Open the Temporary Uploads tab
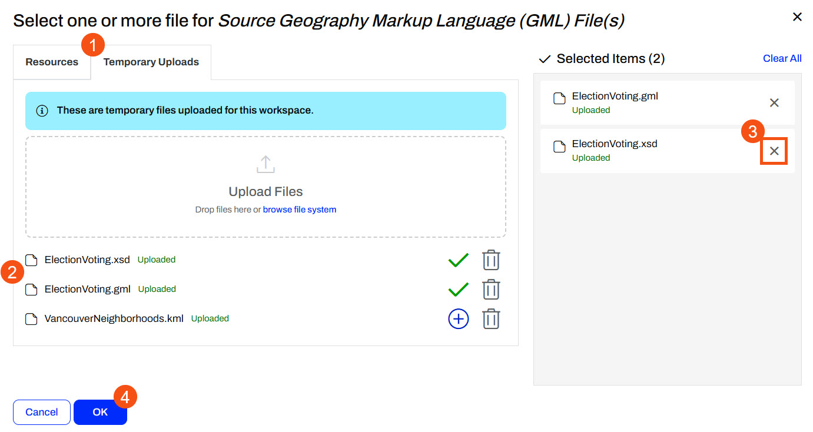813x432 pixels. (151, 62)
